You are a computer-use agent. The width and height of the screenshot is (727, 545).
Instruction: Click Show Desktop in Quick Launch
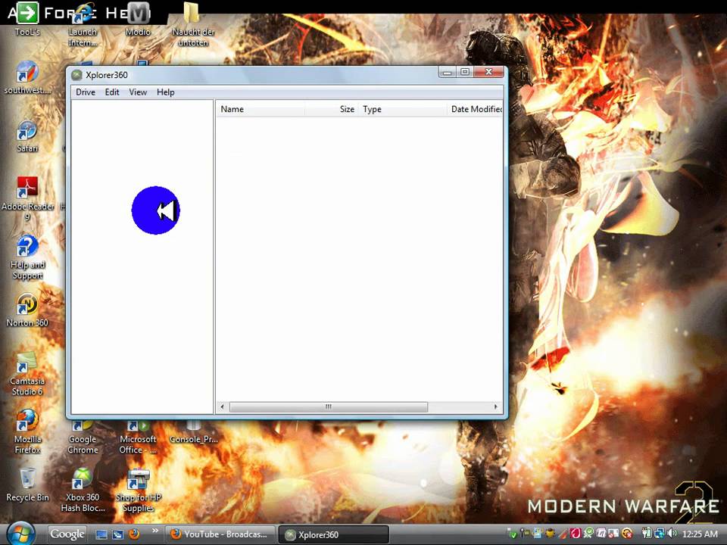point(101,534)
